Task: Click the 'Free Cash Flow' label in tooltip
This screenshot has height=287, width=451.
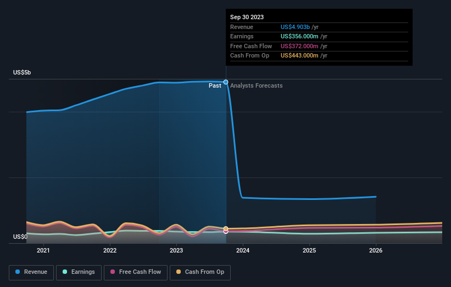Action: pyautogui.click(x=251, y=46)
